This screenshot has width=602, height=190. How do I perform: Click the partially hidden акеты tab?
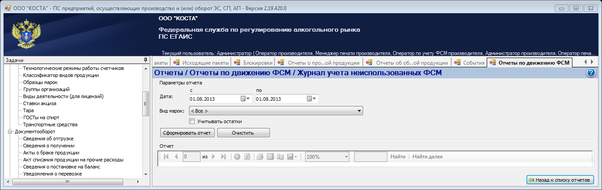(161, 63)
